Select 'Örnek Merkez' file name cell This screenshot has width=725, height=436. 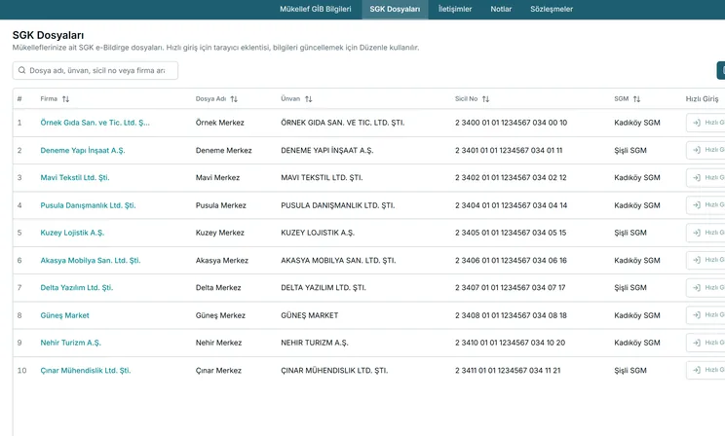pos(219,123)
